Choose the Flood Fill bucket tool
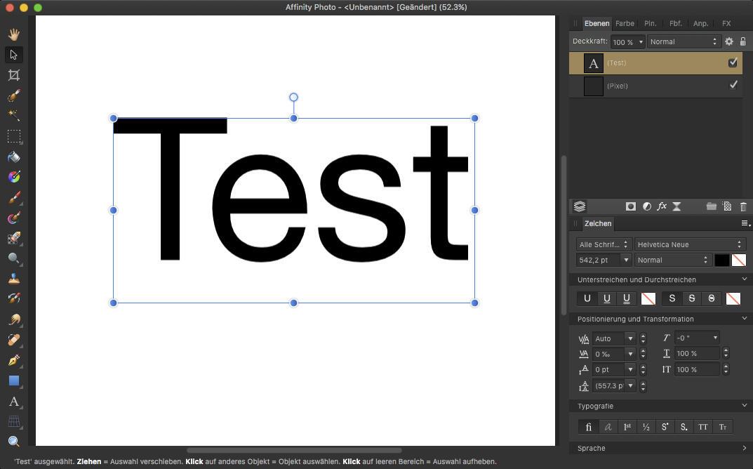753x469 pixels. coord(13,157)
